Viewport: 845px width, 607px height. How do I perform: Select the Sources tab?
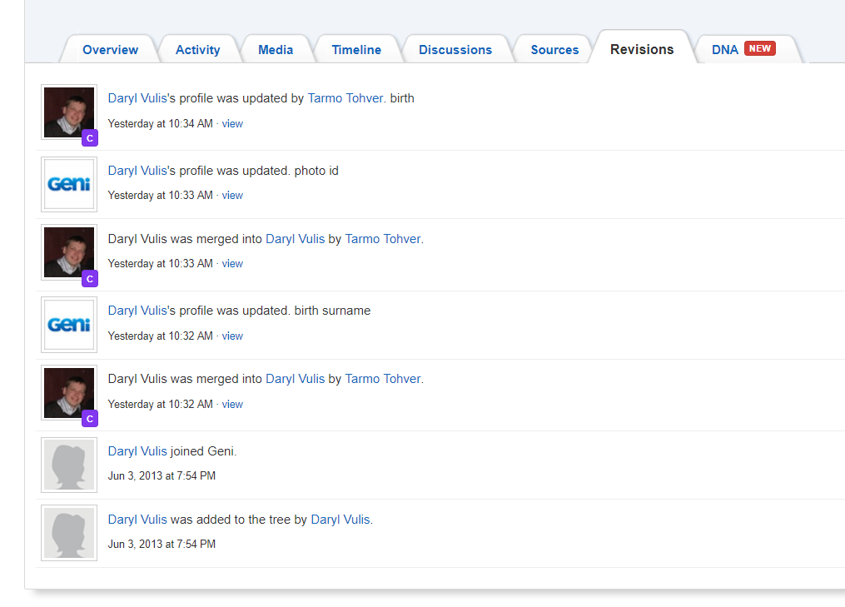click(554, 50)
